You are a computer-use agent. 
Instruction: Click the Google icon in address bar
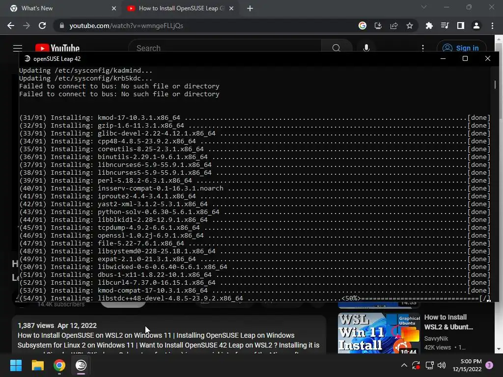click(363, 26)
